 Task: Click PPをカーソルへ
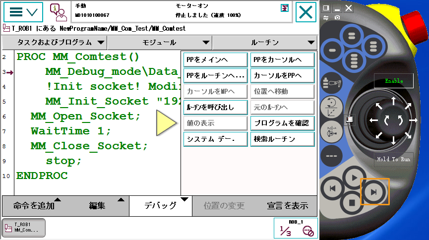tap(283, 60)
